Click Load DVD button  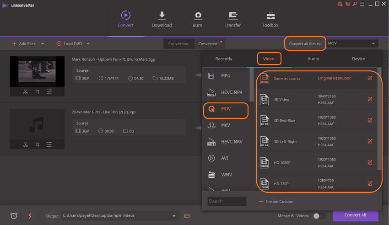pyautogui.click(x=69, y=44)
